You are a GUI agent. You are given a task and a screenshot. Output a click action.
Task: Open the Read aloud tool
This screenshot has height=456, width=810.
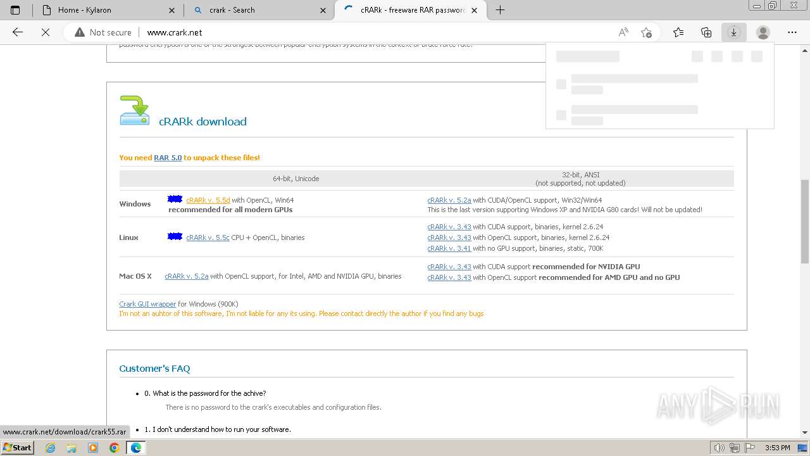point(623,32)
